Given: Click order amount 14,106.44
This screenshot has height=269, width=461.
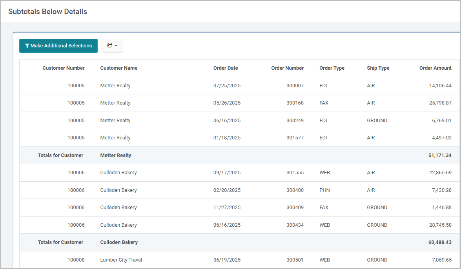Looking at the screenshot, I should pyautogui.click(x=440, y=86).
